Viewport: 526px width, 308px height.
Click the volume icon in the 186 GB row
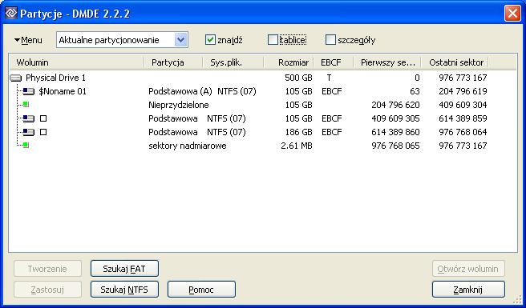(29, 132)
